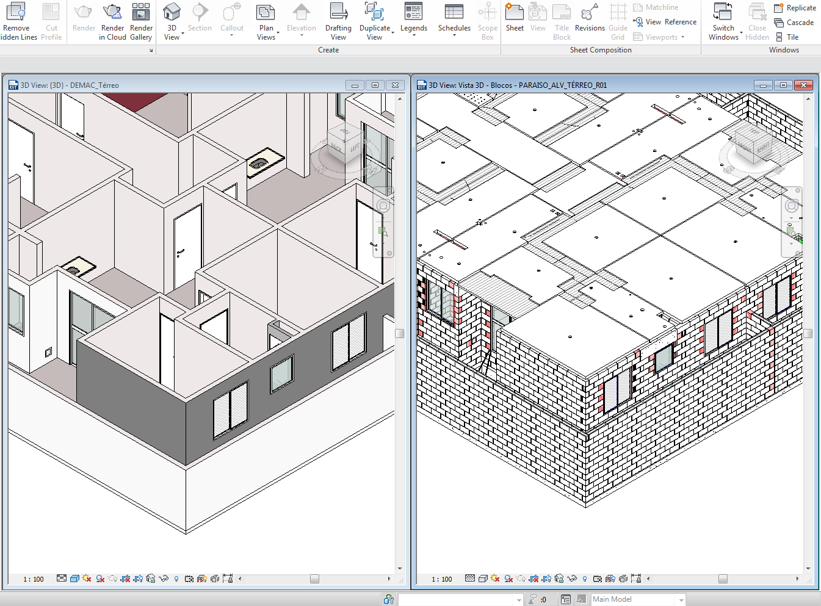The height and width of the screenshot is (606, 821).
Task: Click the Cascade windows button
Action: coord(794,23)
